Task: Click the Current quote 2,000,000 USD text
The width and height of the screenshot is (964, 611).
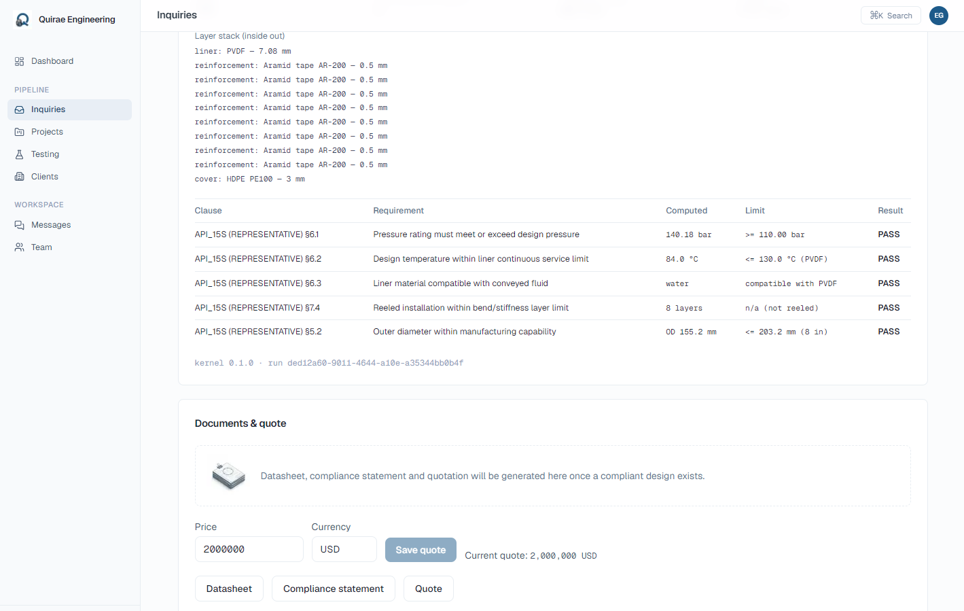Action: pos(531,555)
